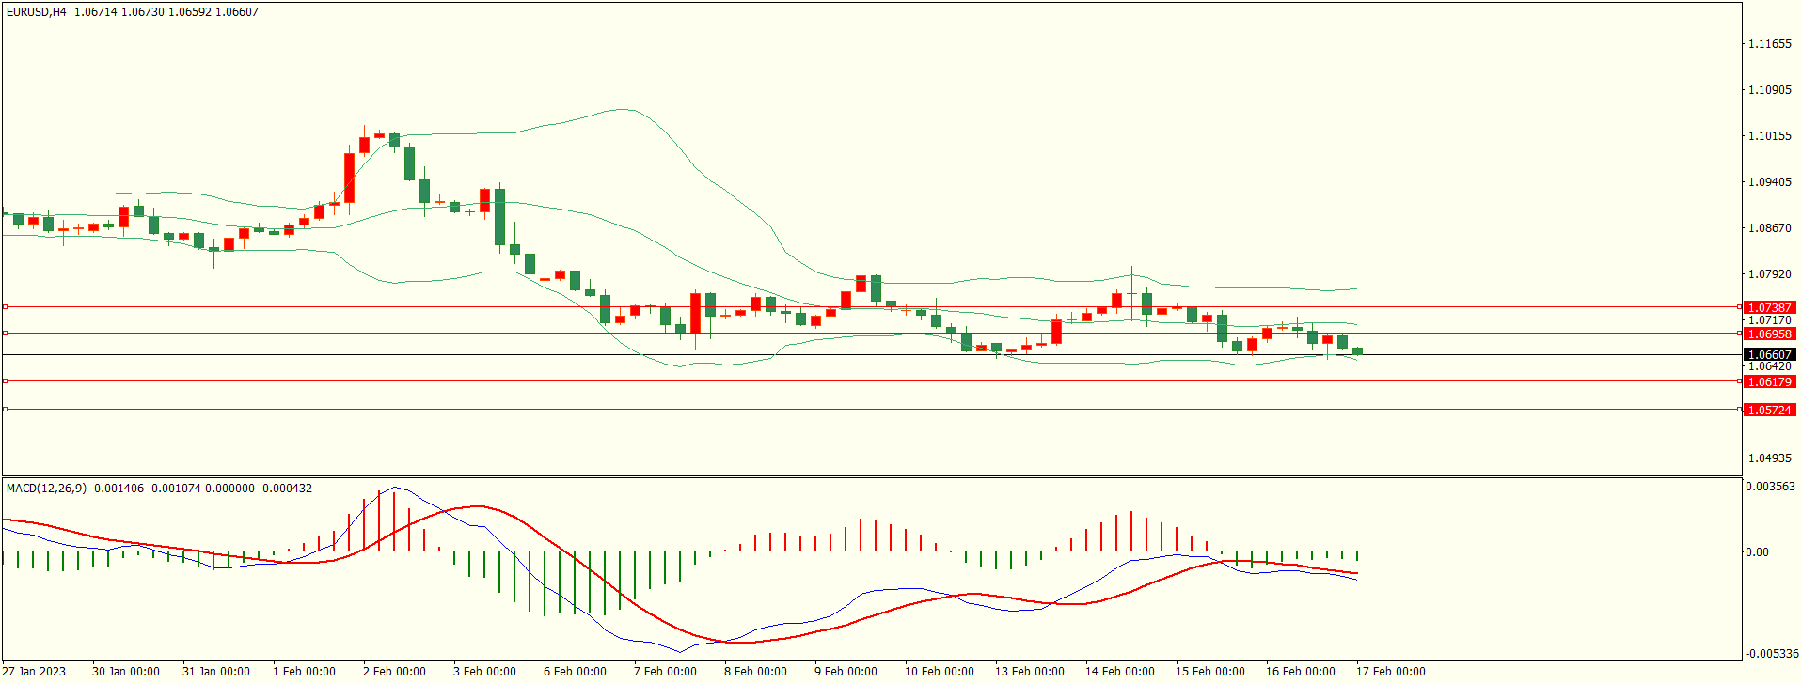Click the 27 Jan 2023 date label
1802x683 pixels.
click(36, 671)
